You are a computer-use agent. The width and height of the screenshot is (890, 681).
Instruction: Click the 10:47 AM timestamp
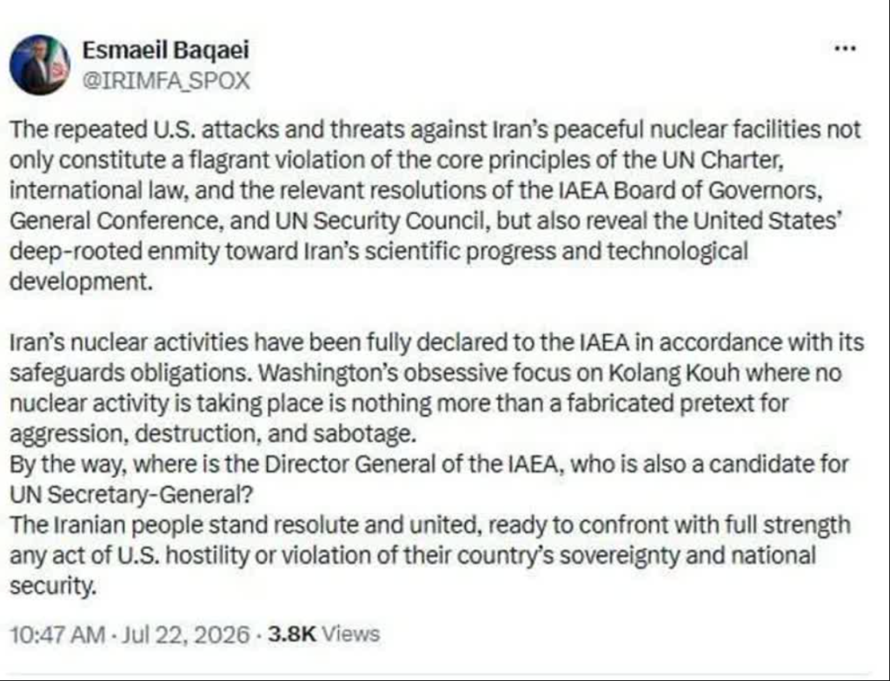pyautogui.click(x=58, y=634)
